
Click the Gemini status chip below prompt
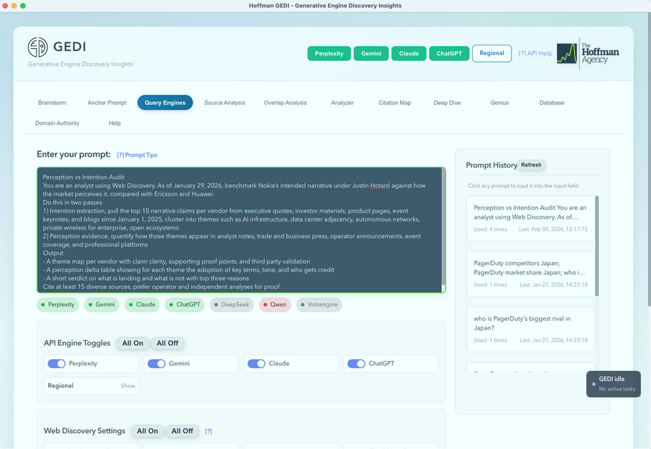[x=102, y=304]
